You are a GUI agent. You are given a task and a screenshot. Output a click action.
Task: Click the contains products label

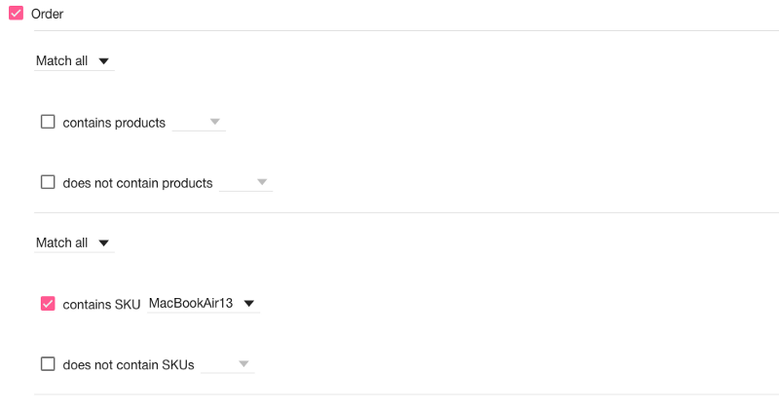pyautogui.click(x=114, y=123)
